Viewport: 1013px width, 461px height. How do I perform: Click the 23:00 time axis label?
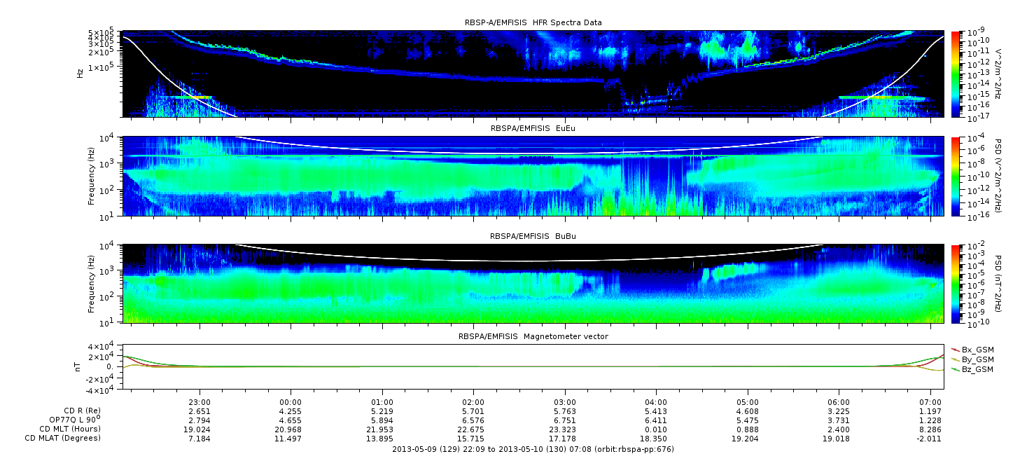200,402
